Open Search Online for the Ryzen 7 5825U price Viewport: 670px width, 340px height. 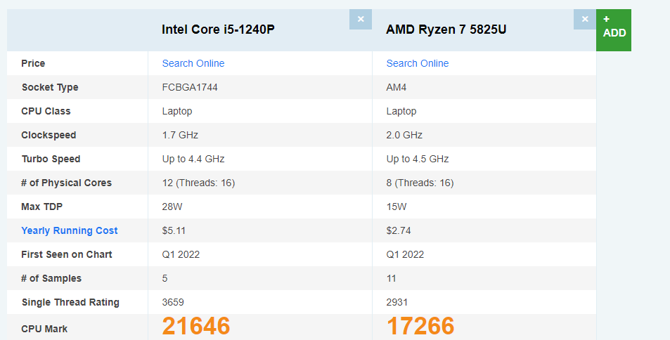(418, 63)
